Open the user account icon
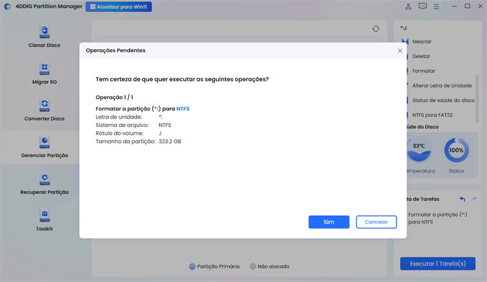The height and width of the screenshot is (282, 487). tap(408, 7)
